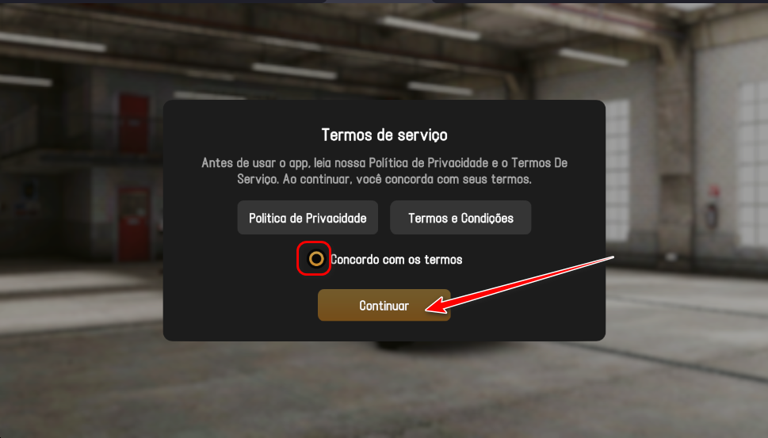Screen dimensions: 768x438
Task: Click the ceiling light above the dialog
Action: click(x=294, y=71)
